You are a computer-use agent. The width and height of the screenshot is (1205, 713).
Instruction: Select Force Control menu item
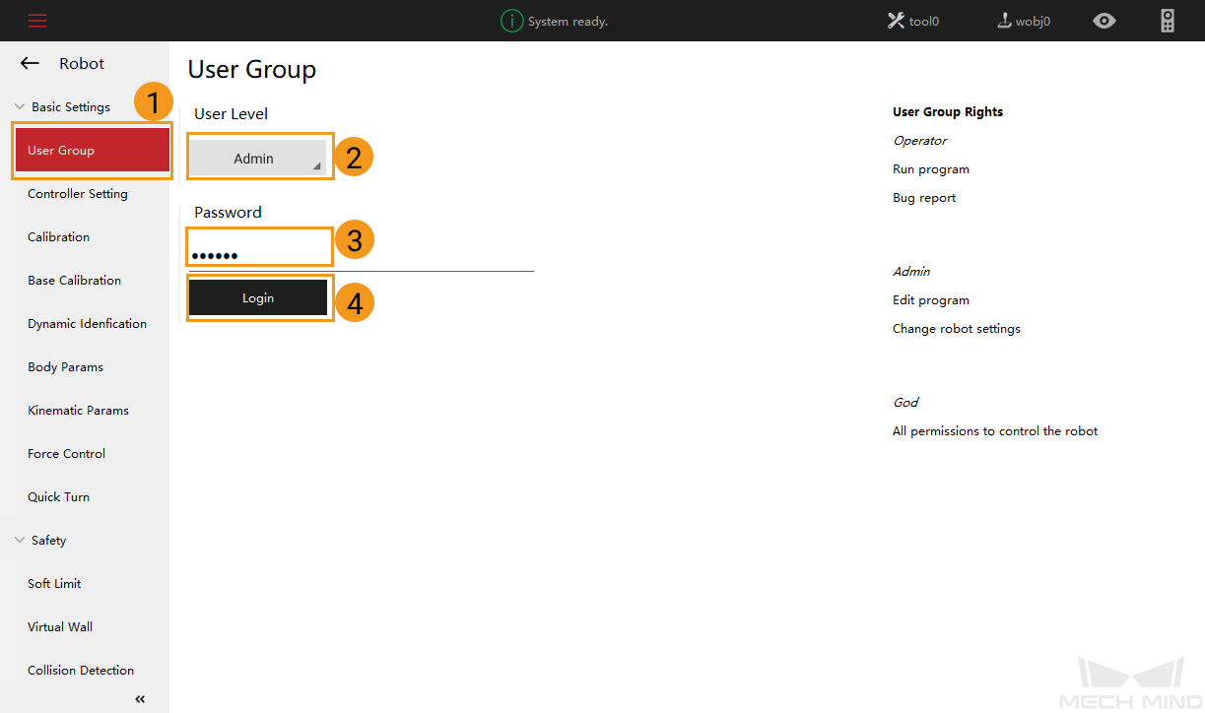(67, 454)
